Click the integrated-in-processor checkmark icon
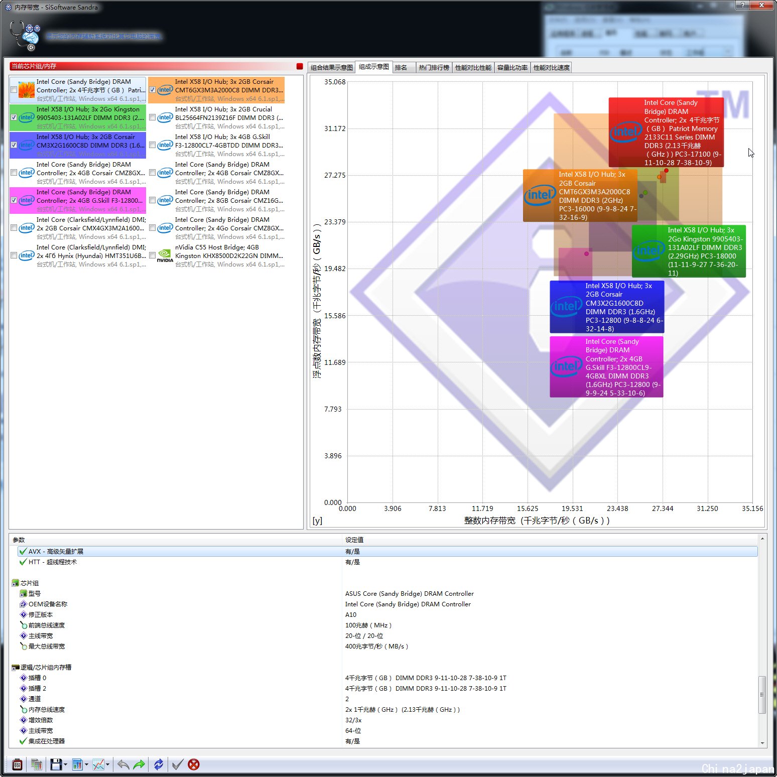The image size is (777, 777). 23,741
